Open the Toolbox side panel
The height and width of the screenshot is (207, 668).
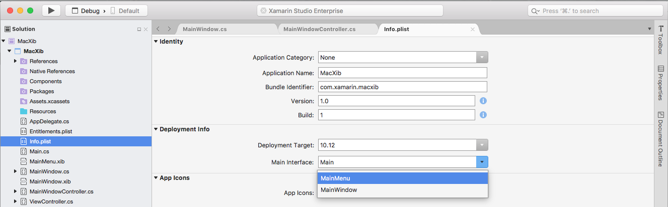click(x=660, y=40)
